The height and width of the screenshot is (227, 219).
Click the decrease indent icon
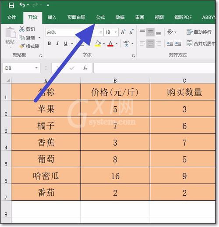click(x=170, y=43)
